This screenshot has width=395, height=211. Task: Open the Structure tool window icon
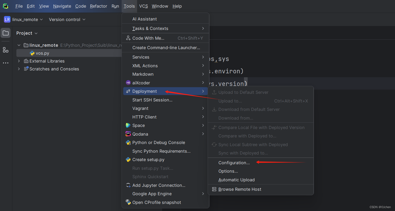[x=6, y=50]
